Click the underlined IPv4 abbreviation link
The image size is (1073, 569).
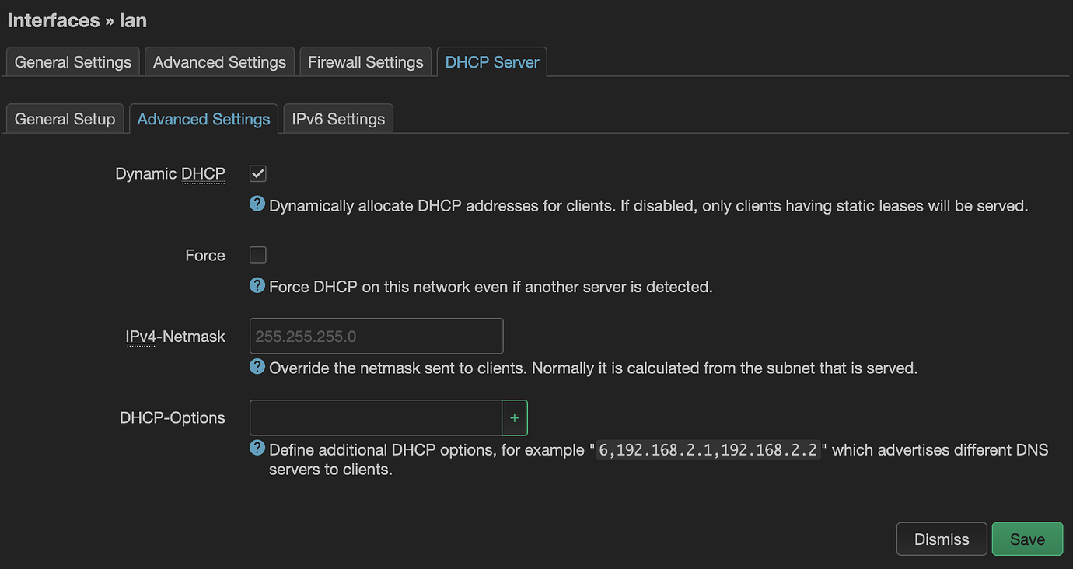141,336
